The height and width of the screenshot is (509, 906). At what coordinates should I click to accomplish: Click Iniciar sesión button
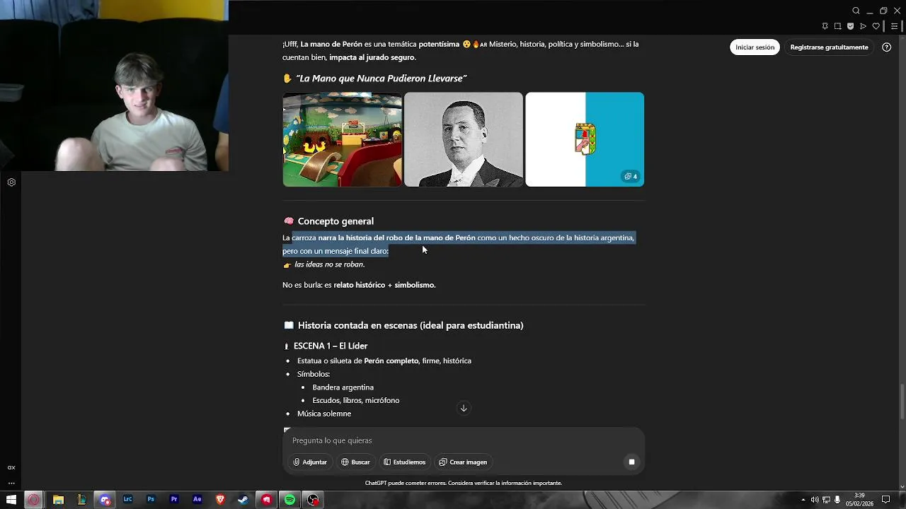(755, 47)
